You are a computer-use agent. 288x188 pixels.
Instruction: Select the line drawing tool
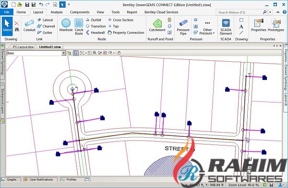241,33
